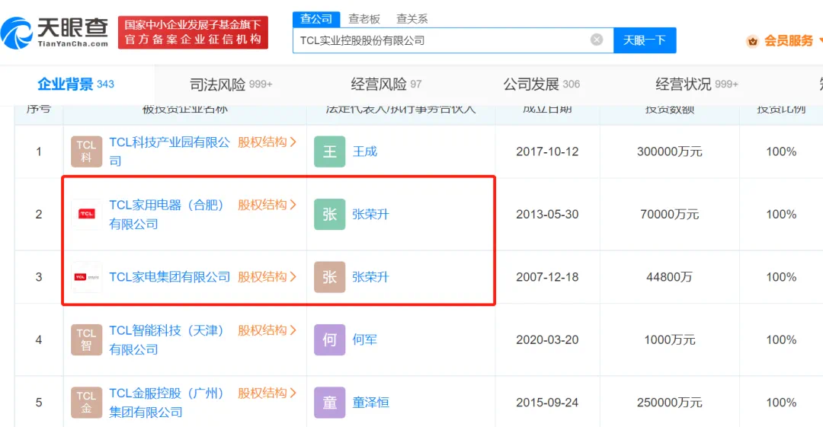823x427 pixels.
Task: Open the 童泽恒 person link
Action: click(x=370, y=403)
